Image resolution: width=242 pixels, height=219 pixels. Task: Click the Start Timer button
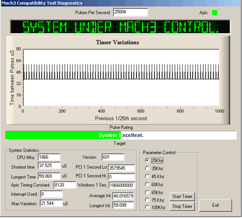pos(182,197)
